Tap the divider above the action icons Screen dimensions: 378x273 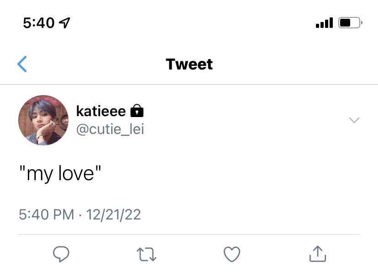point(189,234)
